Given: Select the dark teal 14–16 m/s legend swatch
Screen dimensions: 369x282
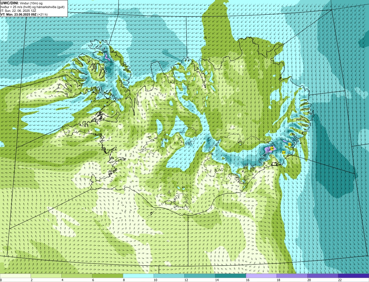Looking at the screenshot, I should tap(231, 276).
